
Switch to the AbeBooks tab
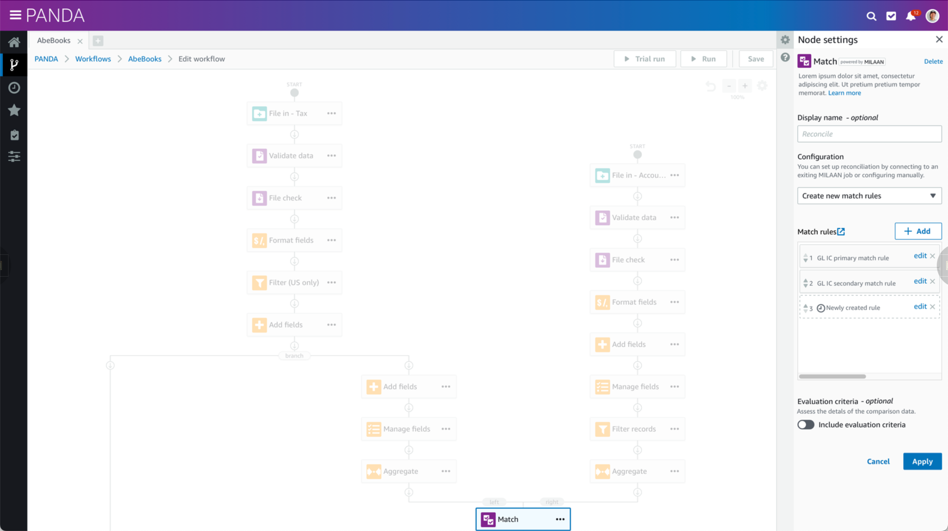54,40
